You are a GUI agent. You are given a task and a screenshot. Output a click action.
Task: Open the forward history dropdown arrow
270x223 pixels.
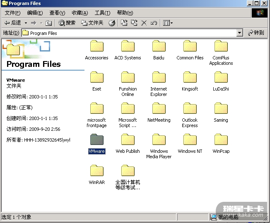[x=41, y=23]
